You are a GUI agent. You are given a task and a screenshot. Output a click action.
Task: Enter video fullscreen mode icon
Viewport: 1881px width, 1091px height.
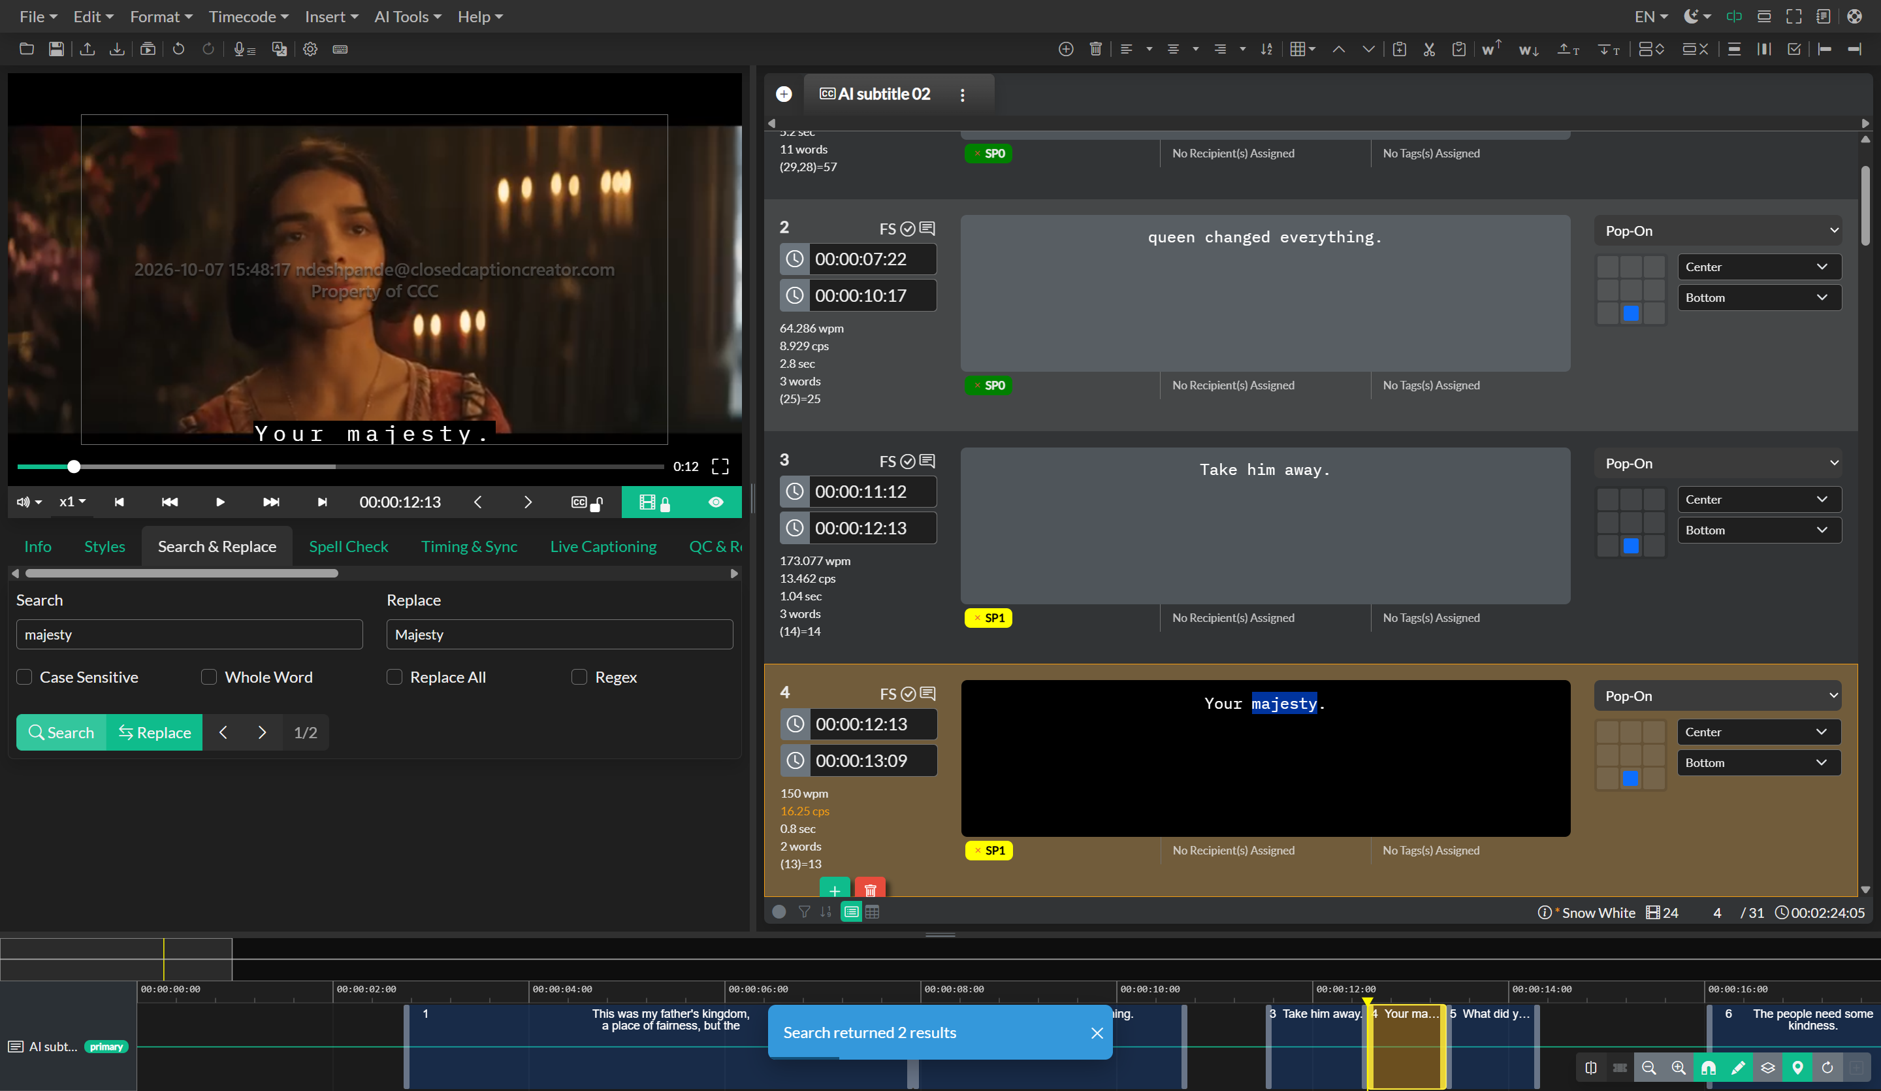pos(720,466)
